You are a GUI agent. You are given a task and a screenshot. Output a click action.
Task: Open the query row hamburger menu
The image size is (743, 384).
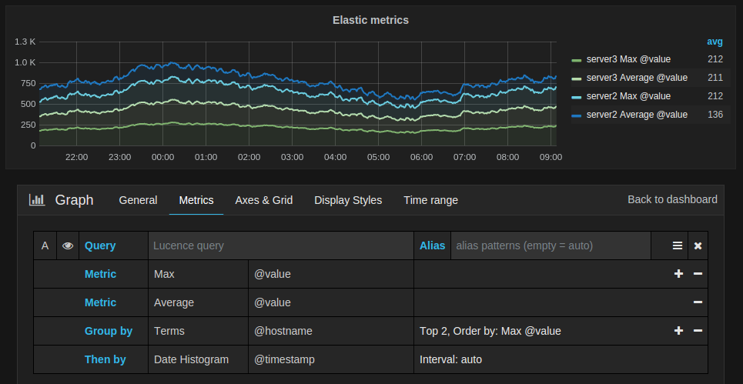coord(678,245)
